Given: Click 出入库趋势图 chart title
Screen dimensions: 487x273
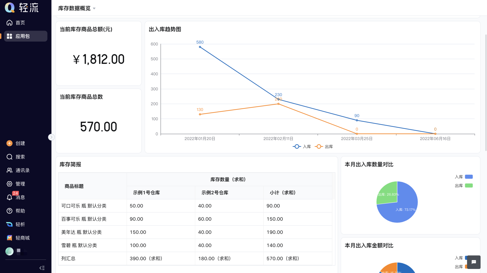Looking at the screenshot, I should 165,29.
